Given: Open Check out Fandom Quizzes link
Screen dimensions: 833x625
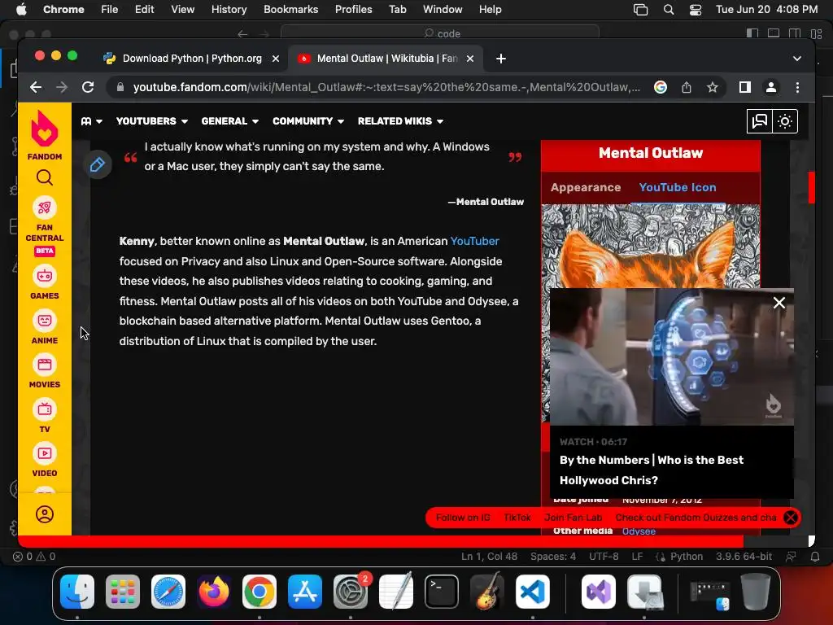Looking at the screenshot, I should pyautogui.click(x=696, y=518).
